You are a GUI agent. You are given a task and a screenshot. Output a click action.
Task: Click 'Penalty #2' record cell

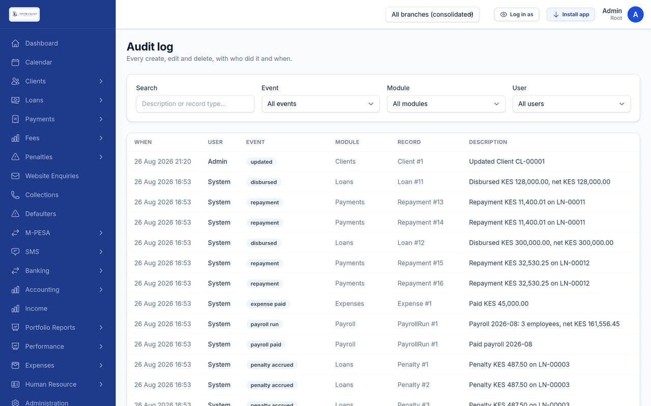tap(413, 385)
